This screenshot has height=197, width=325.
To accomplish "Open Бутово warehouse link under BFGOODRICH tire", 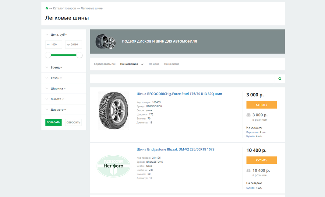I will coord(250,136).
